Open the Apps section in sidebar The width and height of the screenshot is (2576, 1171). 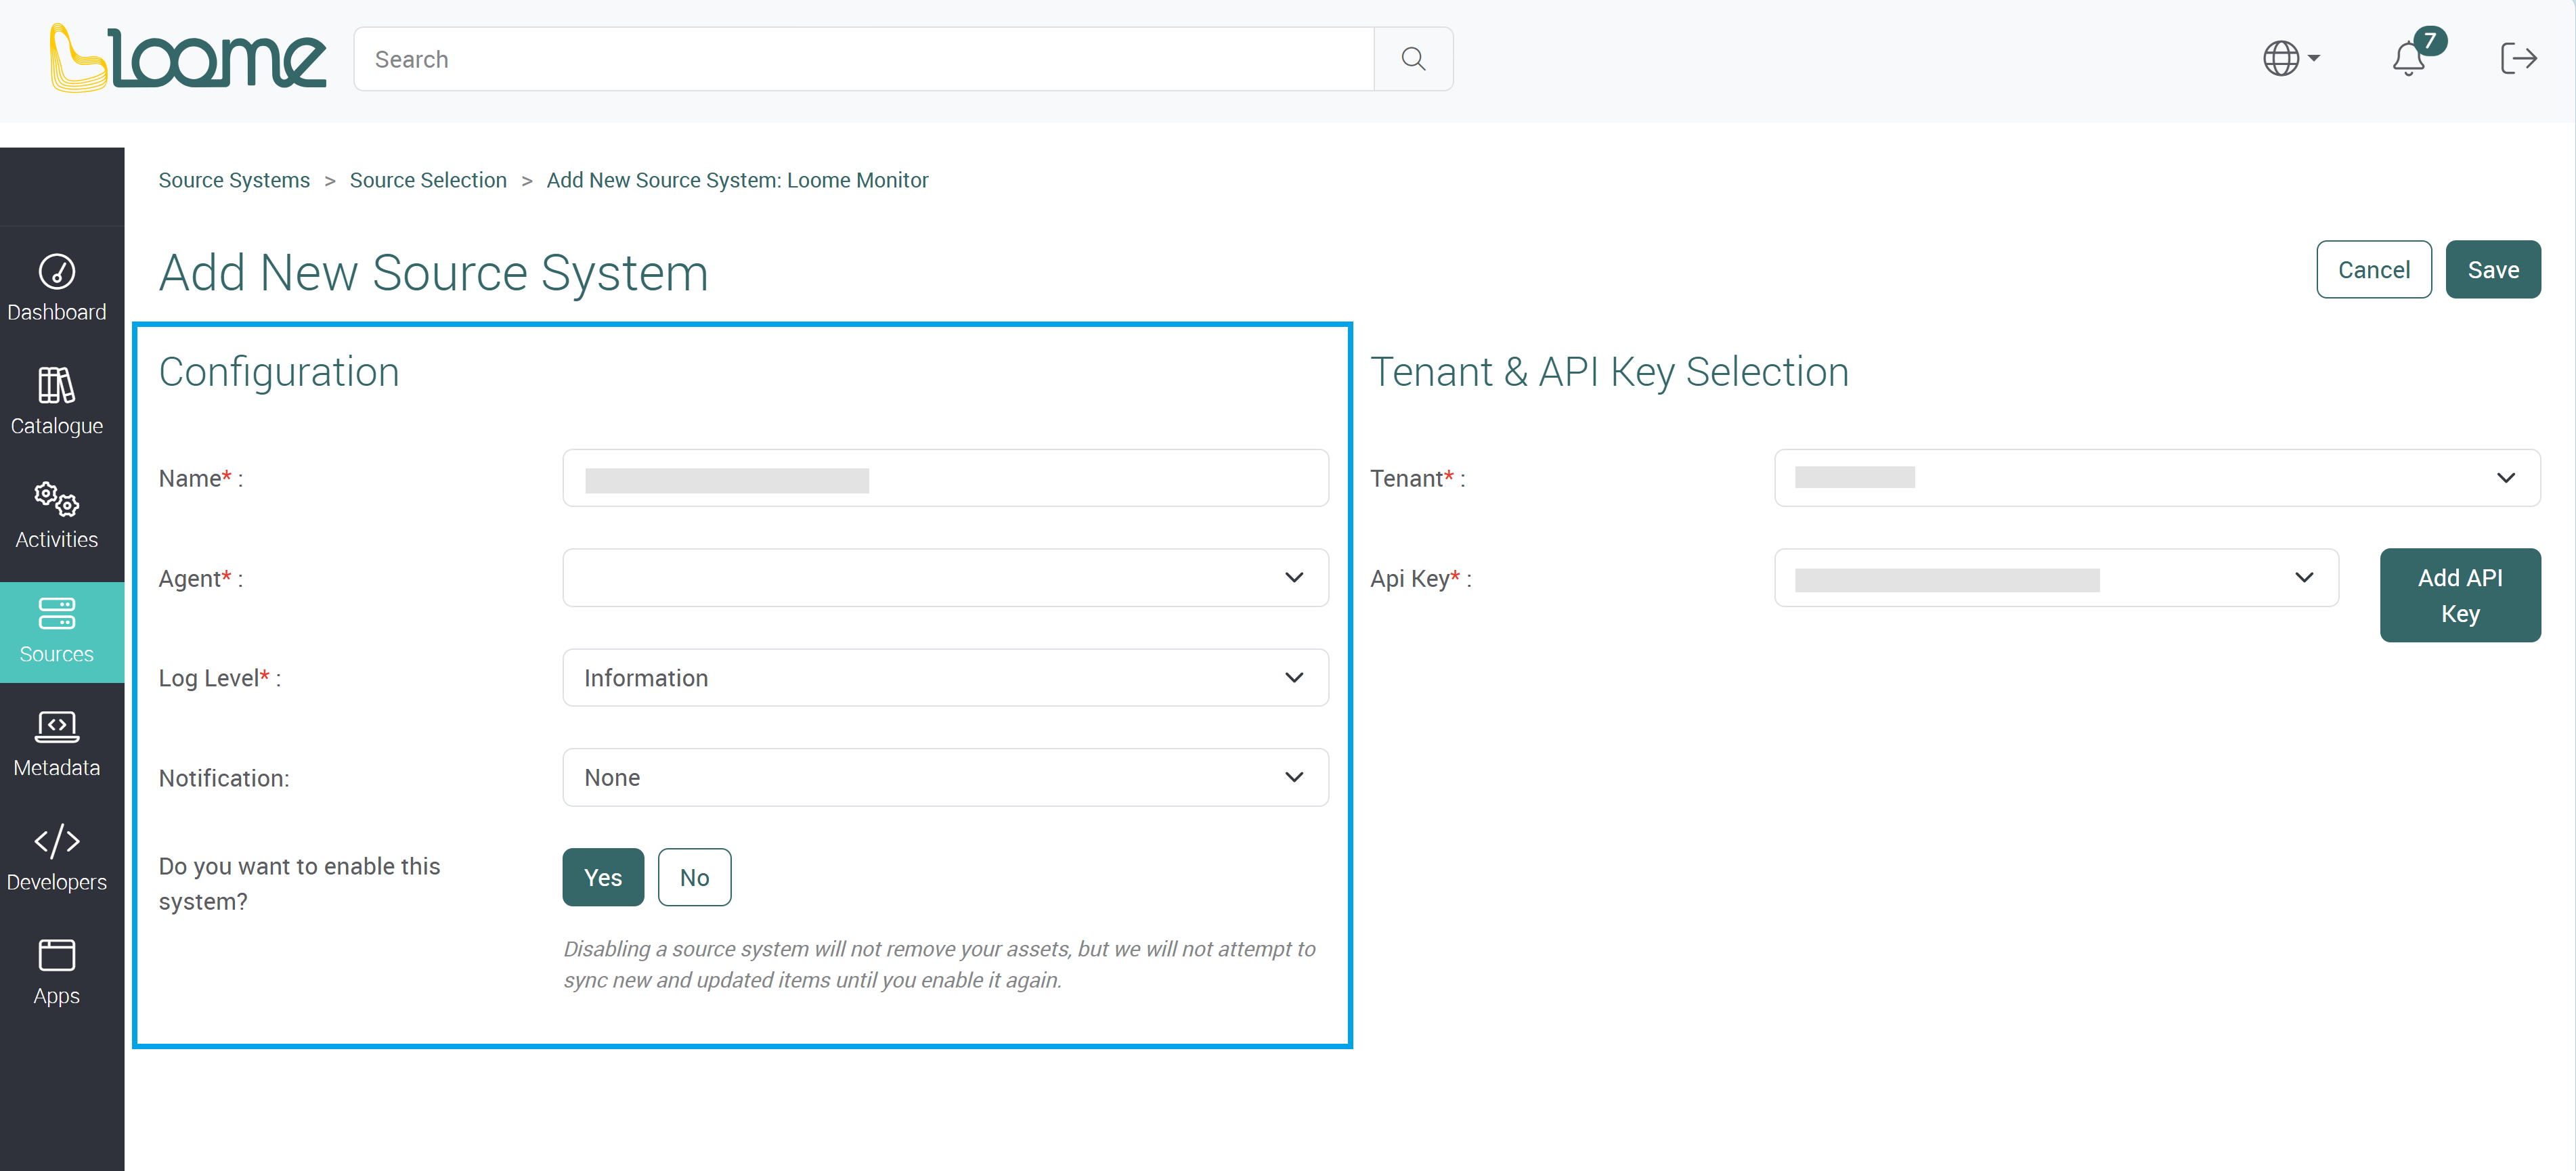[57, 972]
